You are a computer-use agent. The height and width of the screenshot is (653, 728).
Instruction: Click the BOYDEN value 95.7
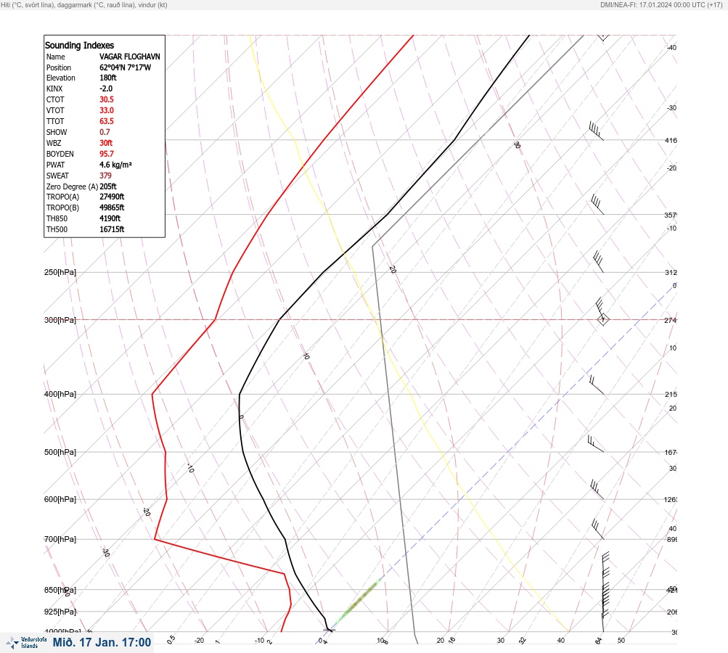click(x=106, y=154)
